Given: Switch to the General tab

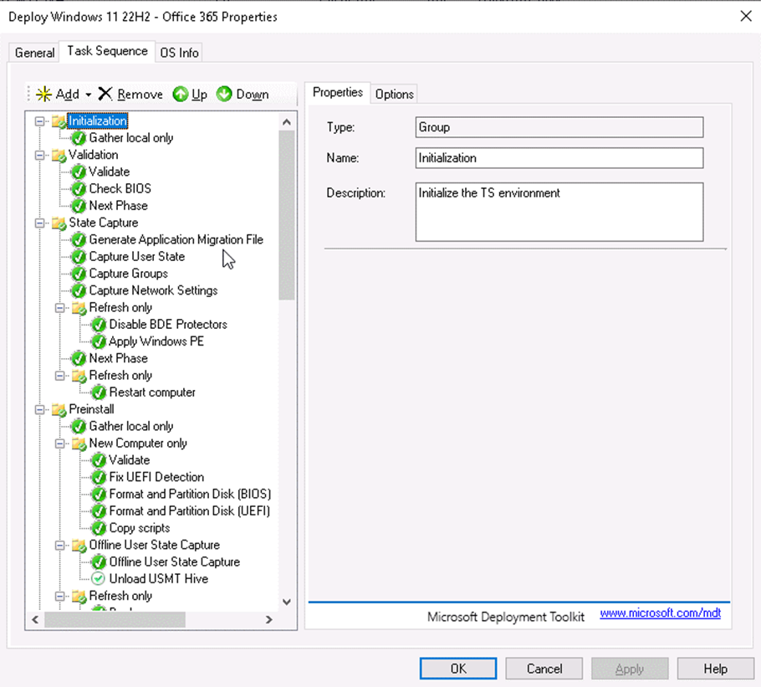Looking at the screenshot, I should pyautogui.click(x=35, y=53).
